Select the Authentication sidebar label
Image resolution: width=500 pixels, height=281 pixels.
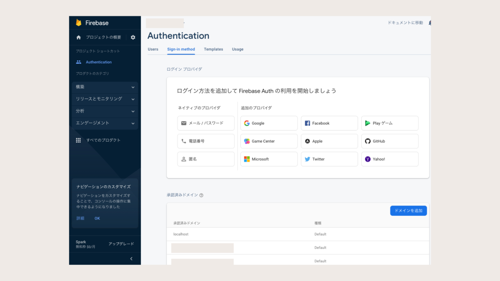pyautogui.click(x=99, y=62)
